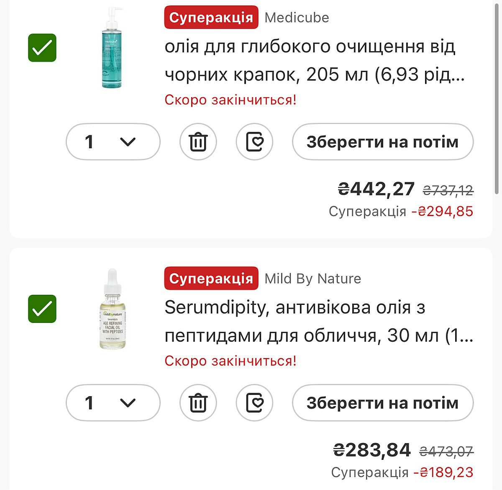Open the 'Serumdipity, антивікова олія' product title
502x490 pixels.
pyautogui.click(x=318, y=321)
